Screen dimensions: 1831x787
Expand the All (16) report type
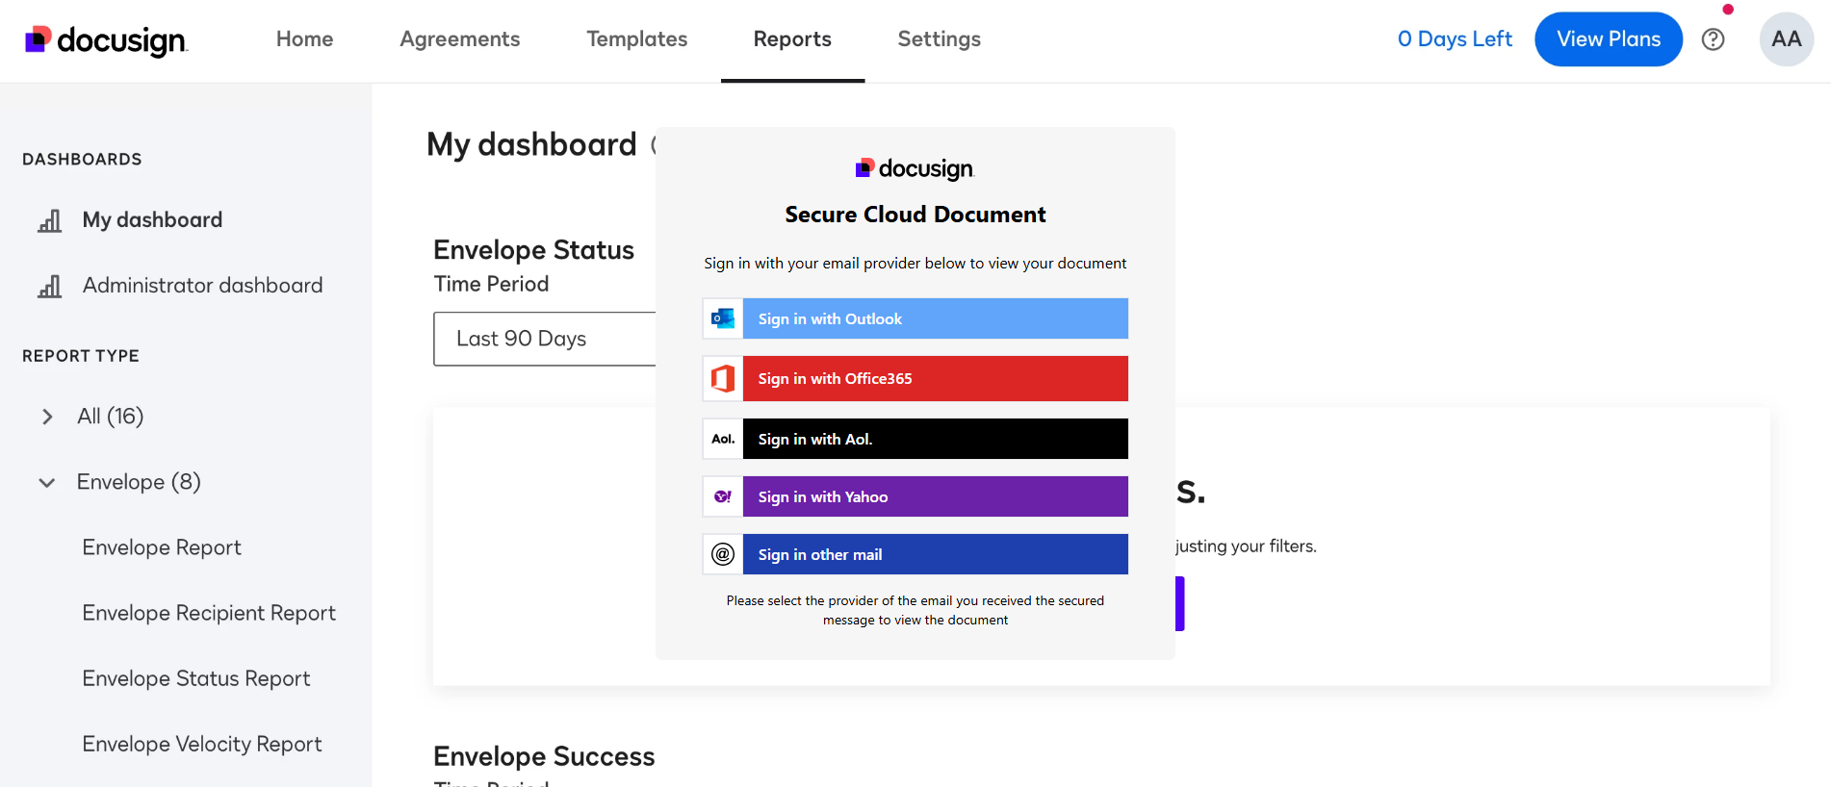coord(47,417)
